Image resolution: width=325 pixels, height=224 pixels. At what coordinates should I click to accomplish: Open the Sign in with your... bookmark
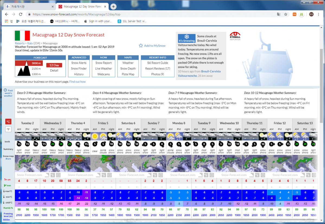coord(98,21)
